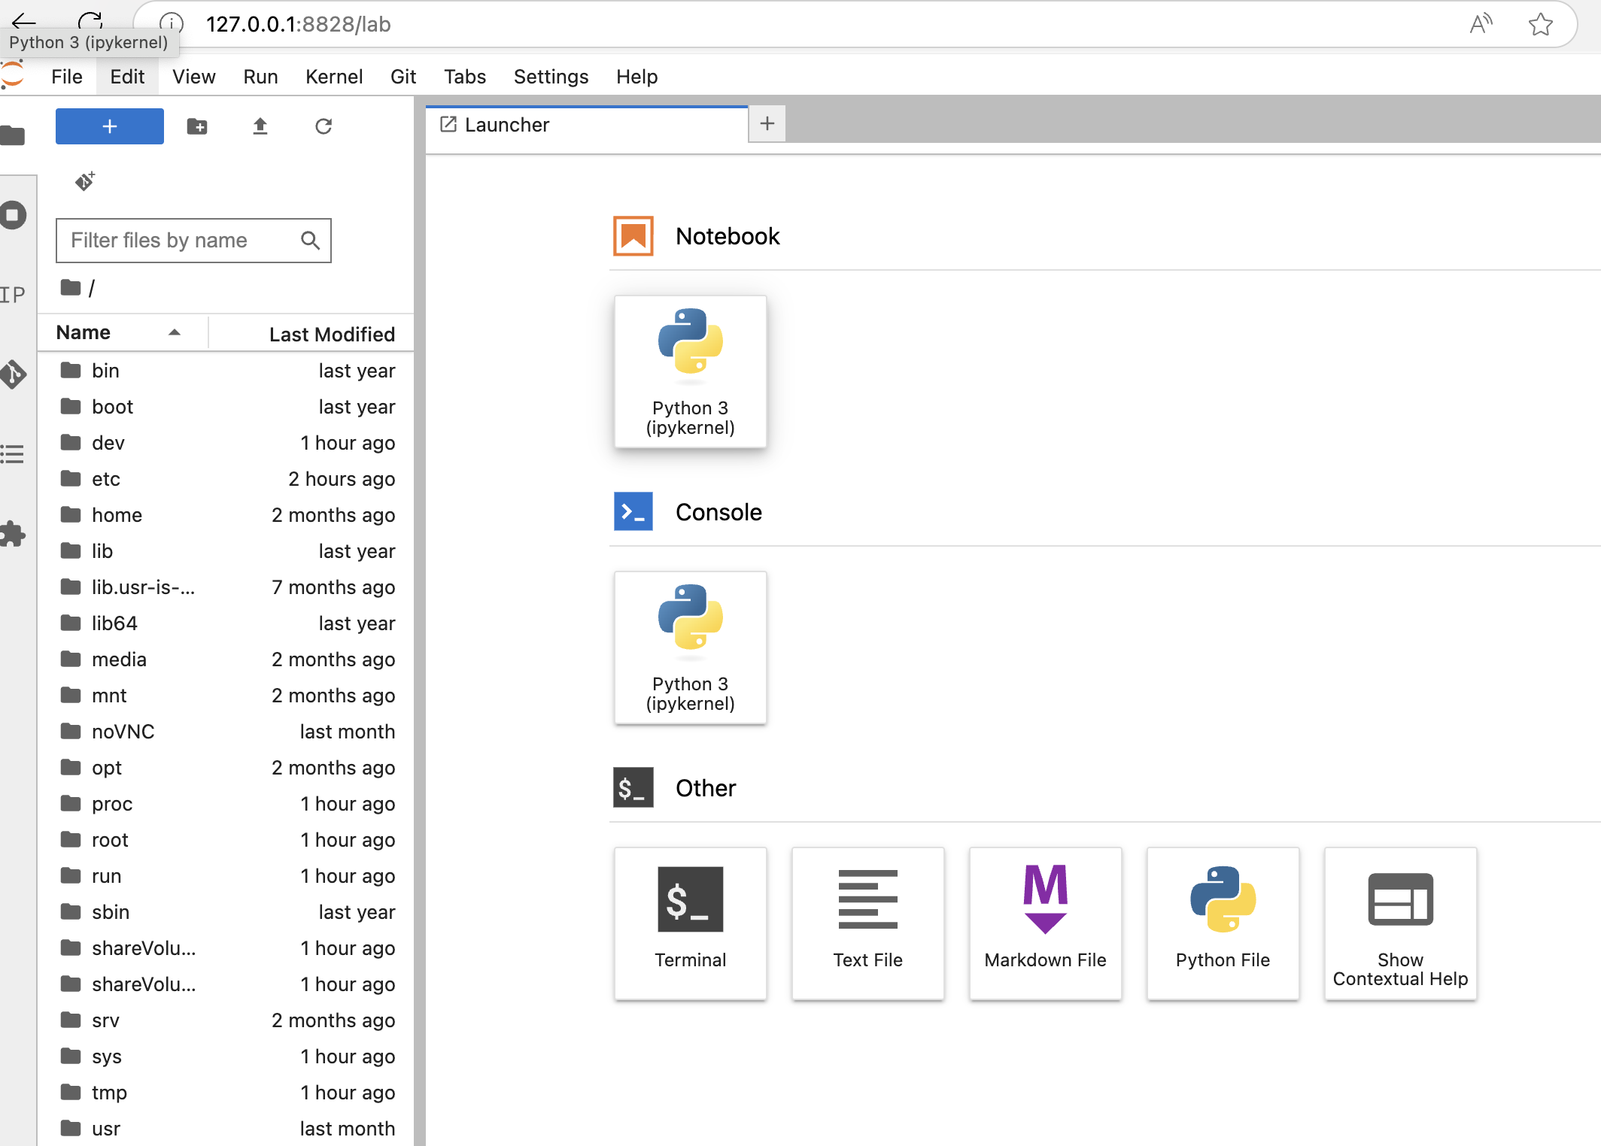Image resolution: width=1601 pixels, height=1146 pixels.
Task: Create a new folder via toolbar icon
Action: tap(197, 126)
